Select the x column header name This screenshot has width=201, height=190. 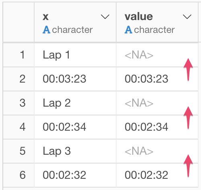[x=45, y=17]
